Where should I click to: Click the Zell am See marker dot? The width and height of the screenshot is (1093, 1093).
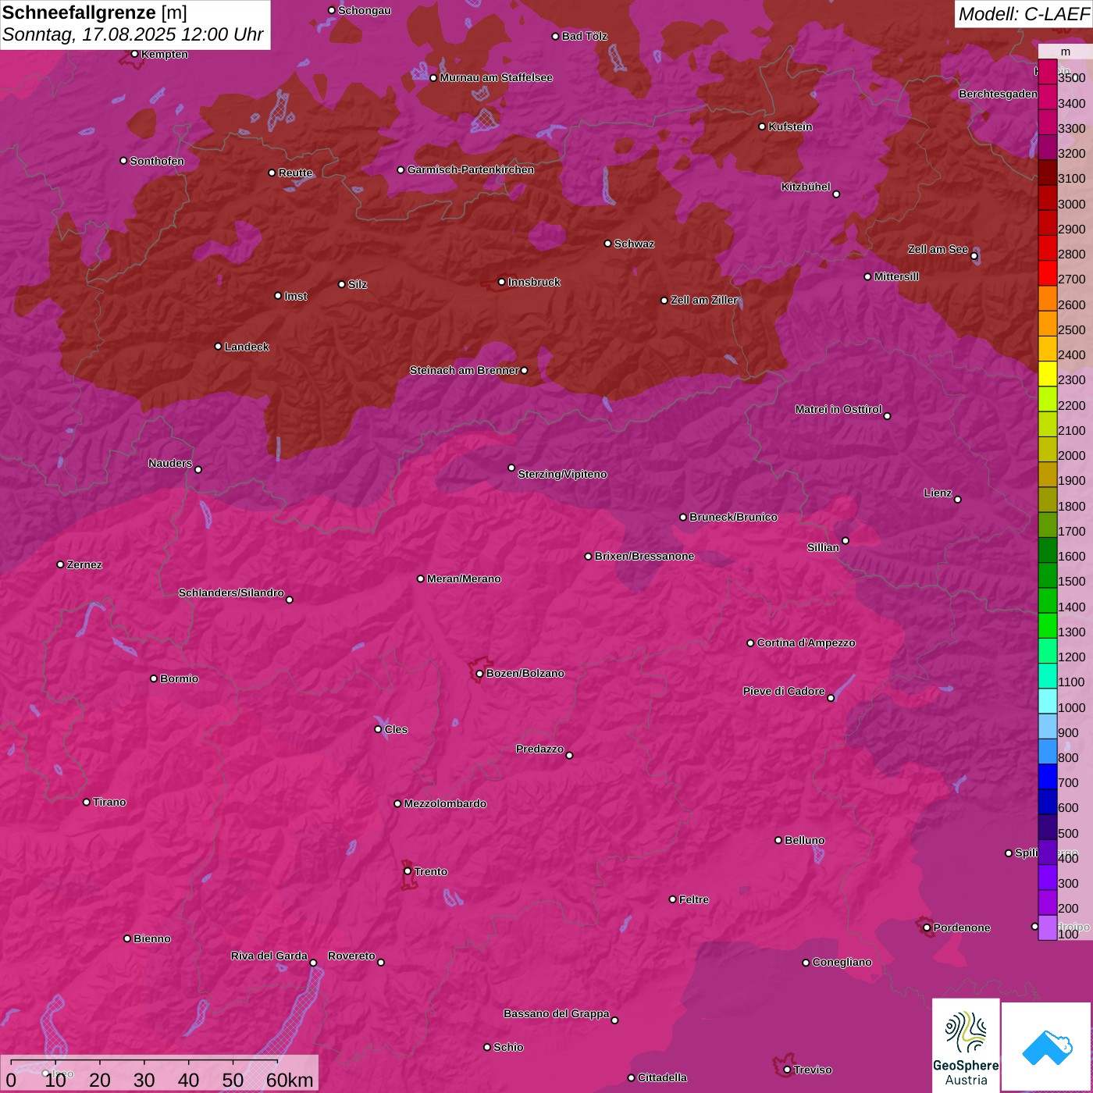pos(974,256)
